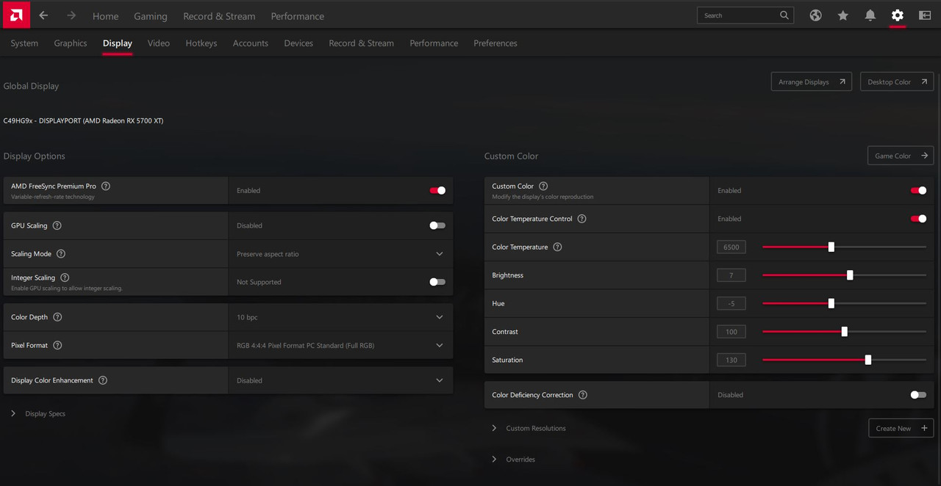The image size is (941, 486).
Task: Adjust Saturation slider handle
Action: (868, 360)
